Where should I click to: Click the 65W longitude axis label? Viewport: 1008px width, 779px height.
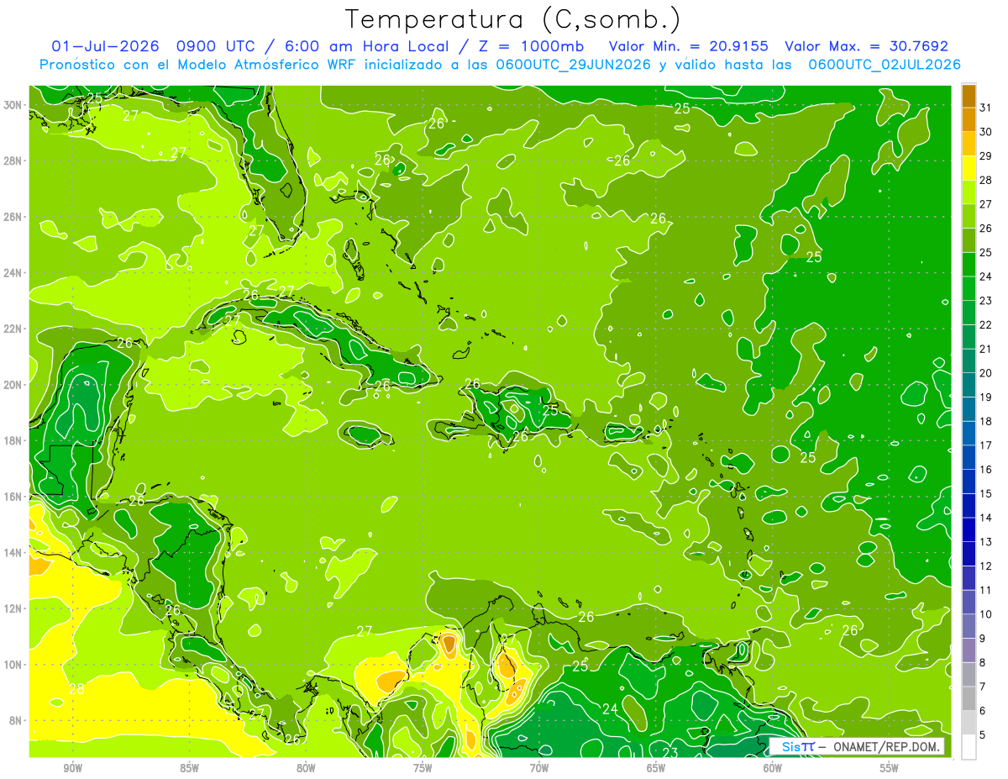tap(656, 768)
